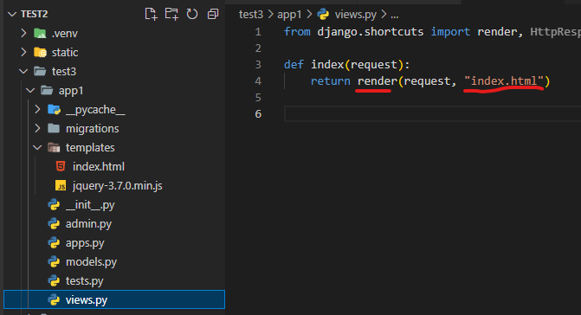Expand the .venv folder

[x=23, y=33]
